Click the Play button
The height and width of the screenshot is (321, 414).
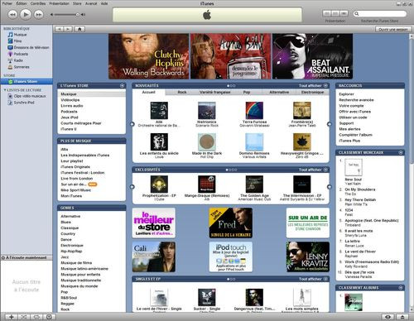click(x=26, y=14)
